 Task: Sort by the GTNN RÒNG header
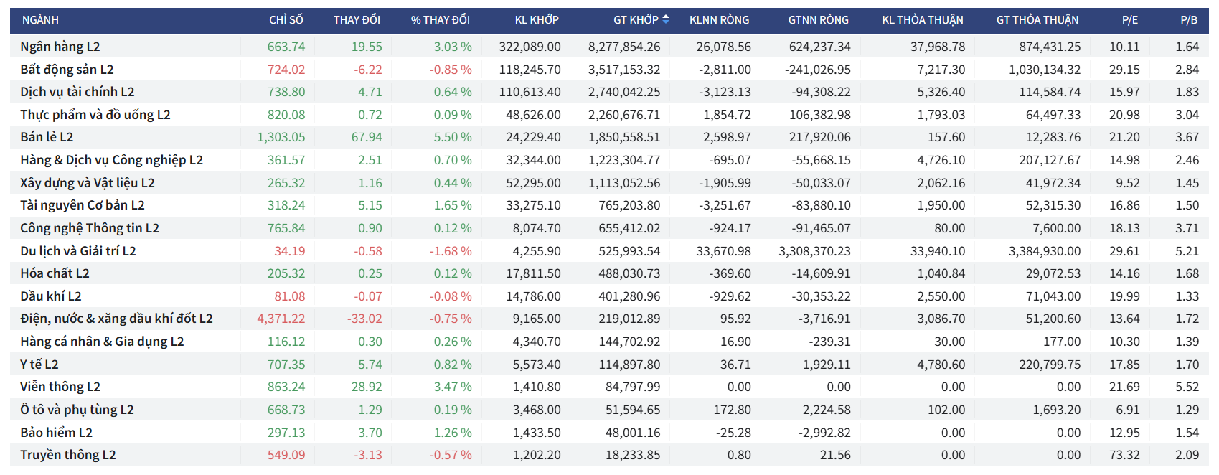(818, 20)
